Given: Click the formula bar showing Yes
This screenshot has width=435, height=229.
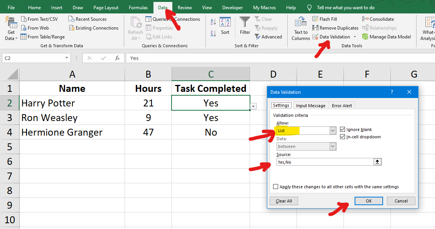Looking at the screenshot, I should [x=280, y=58].
